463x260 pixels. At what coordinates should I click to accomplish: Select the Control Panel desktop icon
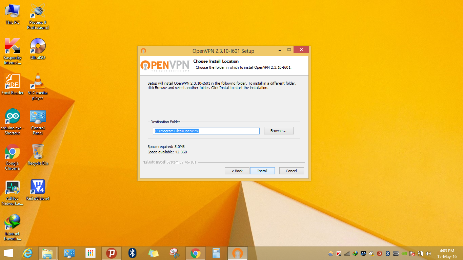(38, 122)
